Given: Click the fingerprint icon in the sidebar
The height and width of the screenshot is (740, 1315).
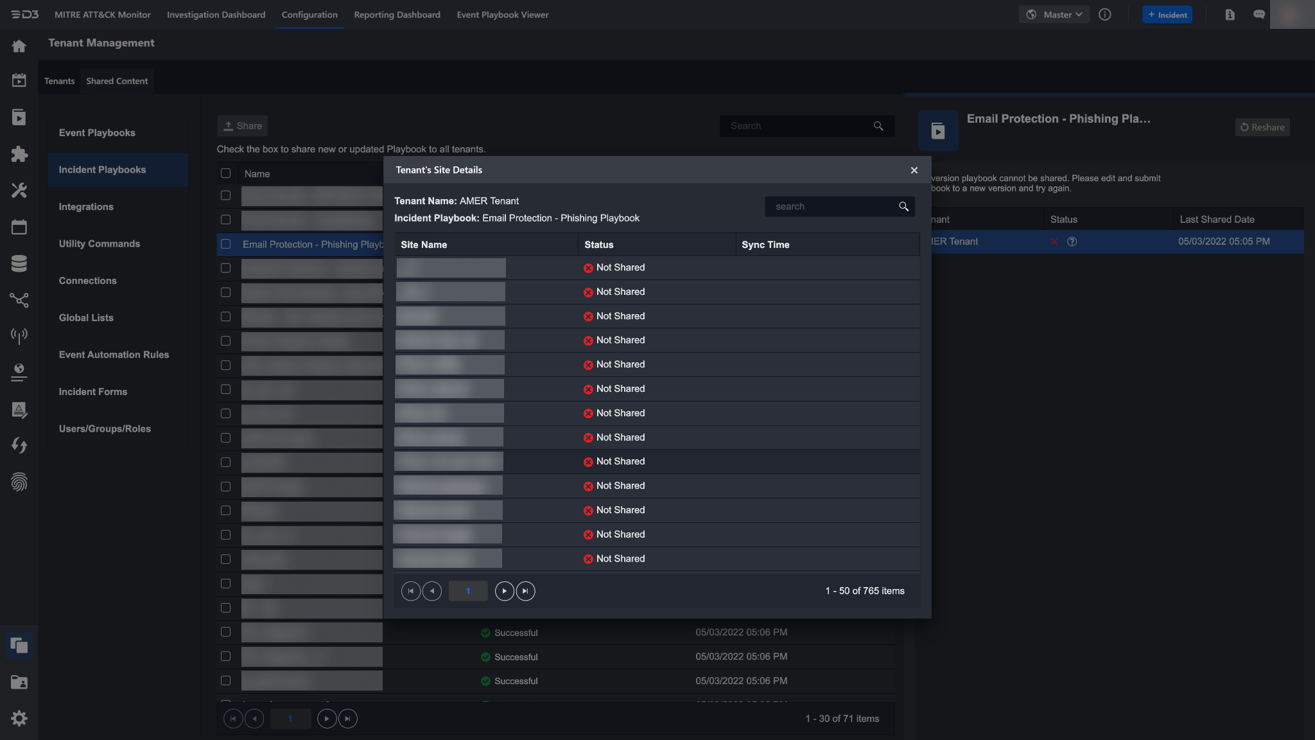Looking at the screenshot, I should [19, 482].
